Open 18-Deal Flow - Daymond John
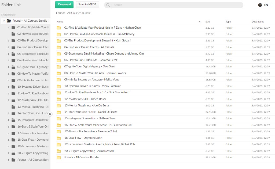The height and width of the screenshot is (169, 275). (83, 138)
